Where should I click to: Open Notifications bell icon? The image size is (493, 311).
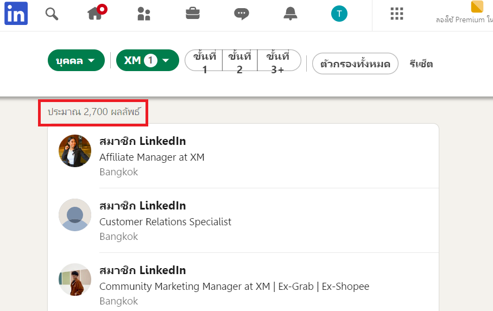(290, 14)
